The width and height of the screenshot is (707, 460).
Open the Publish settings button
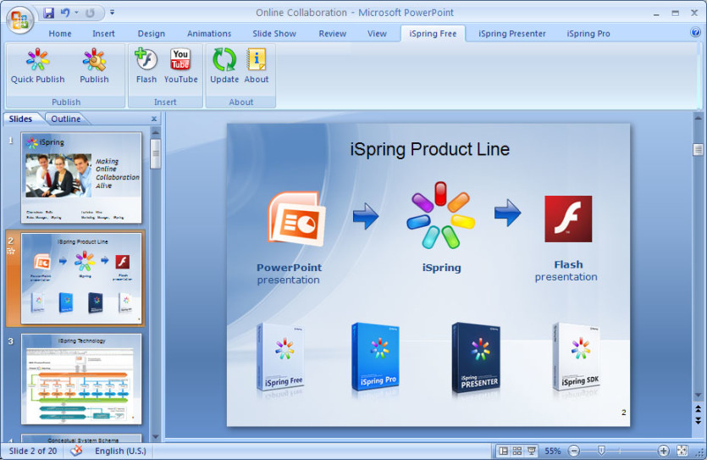[94, 66]
